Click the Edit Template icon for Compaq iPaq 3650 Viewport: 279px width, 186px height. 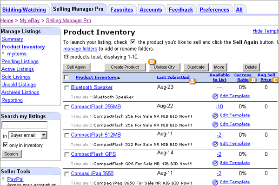215,182
